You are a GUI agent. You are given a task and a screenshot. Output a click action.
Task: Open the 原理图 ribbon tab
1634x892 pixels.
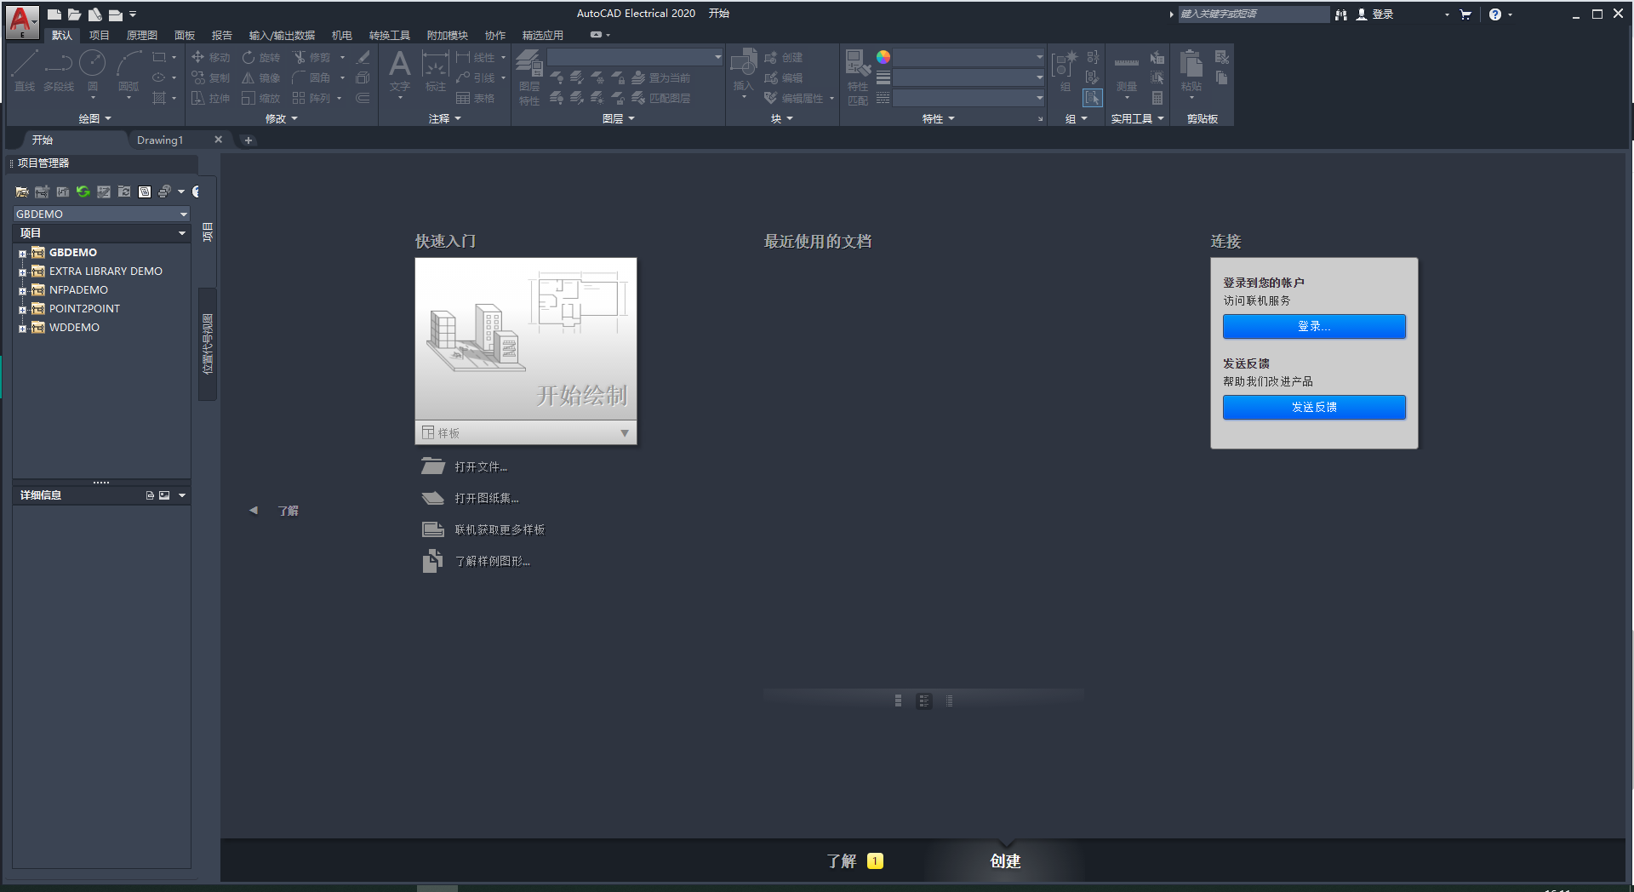click(141, 35)
